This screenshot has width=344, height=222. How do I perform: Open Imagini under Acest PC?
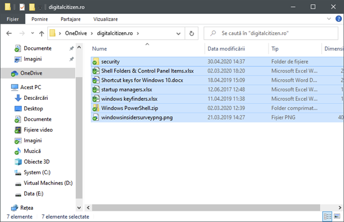click(x=33, y=141)
